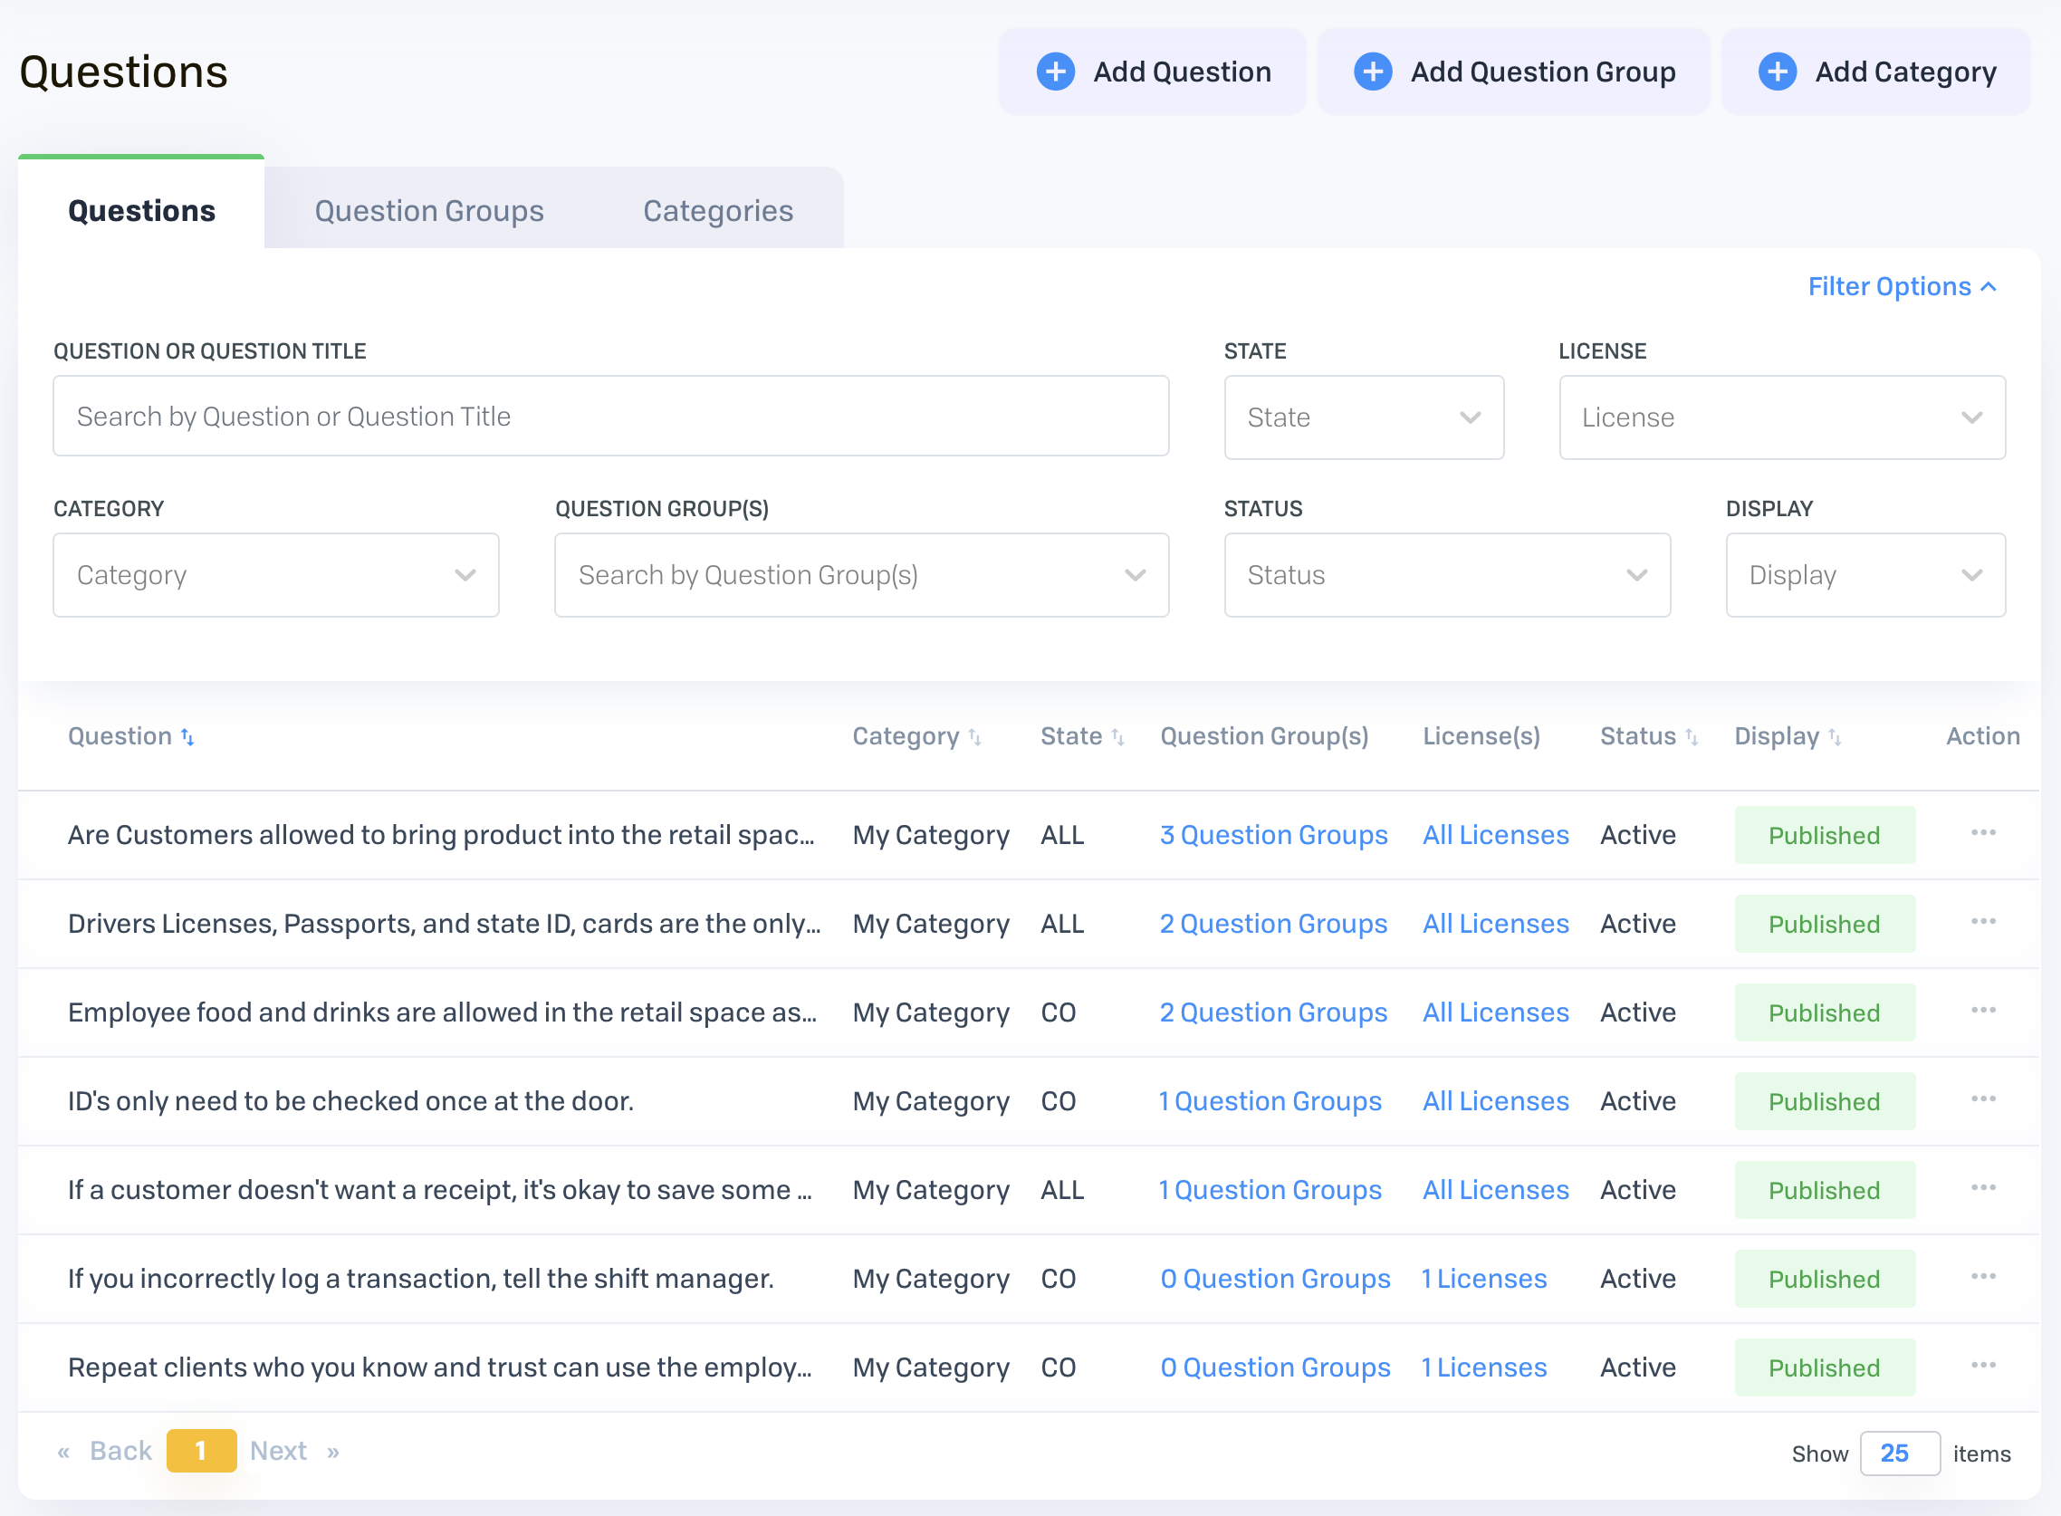Switch to the Categories tab
Screen dimensions: 2061x1516
[717, 210]
